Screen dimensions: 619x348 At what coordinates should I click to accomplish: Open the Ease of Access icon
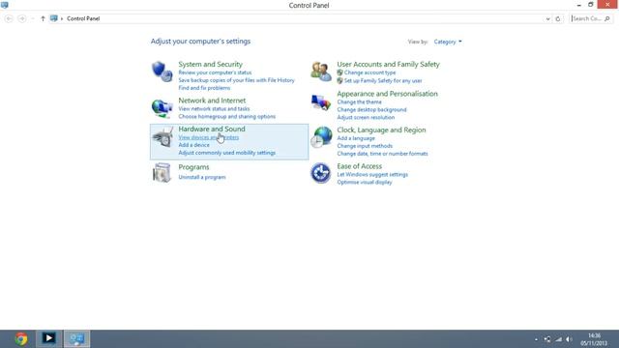(x=320, y=173)
